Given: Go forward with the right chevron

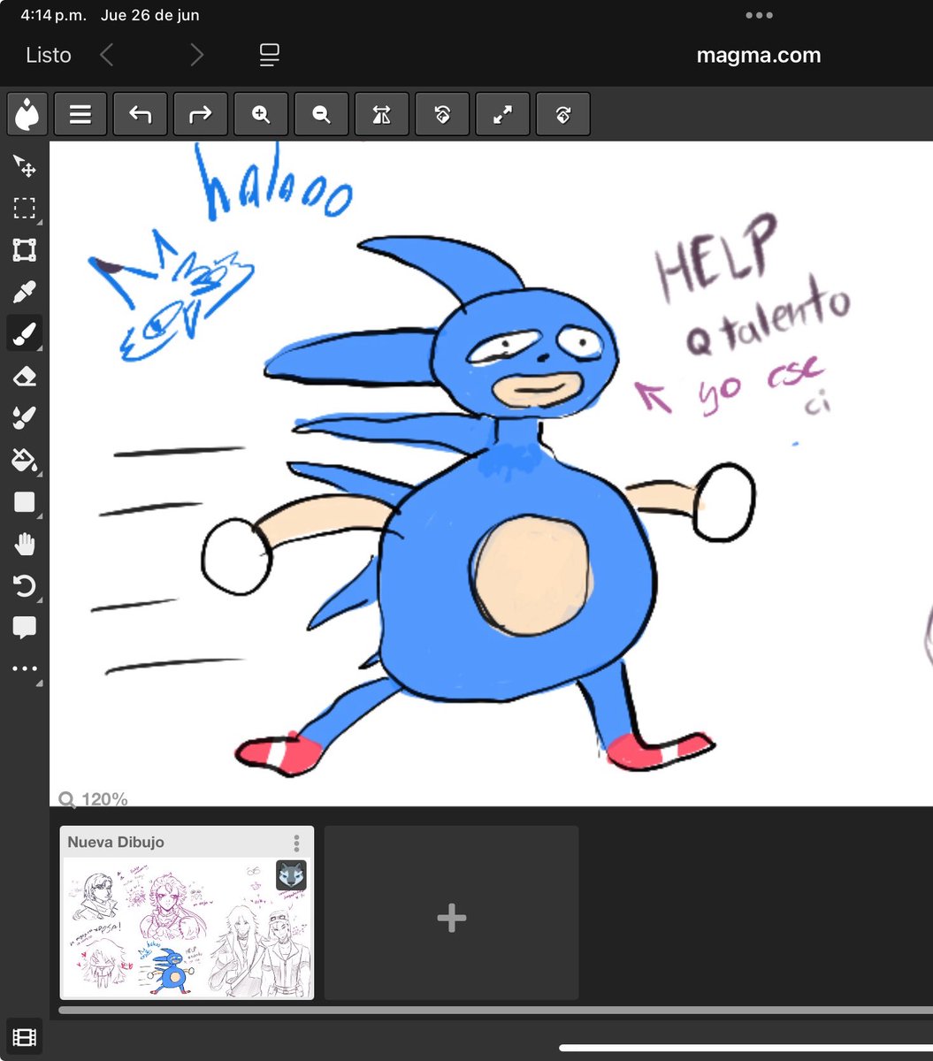Looking at the screenshot, I should (196, 55).
